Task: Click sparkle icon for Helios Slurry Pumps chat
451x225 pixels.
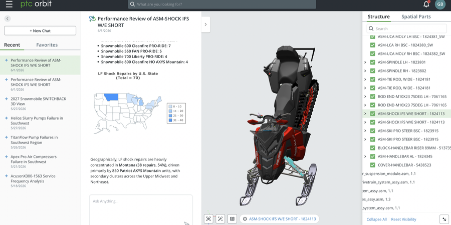Action: coord(7,118)
